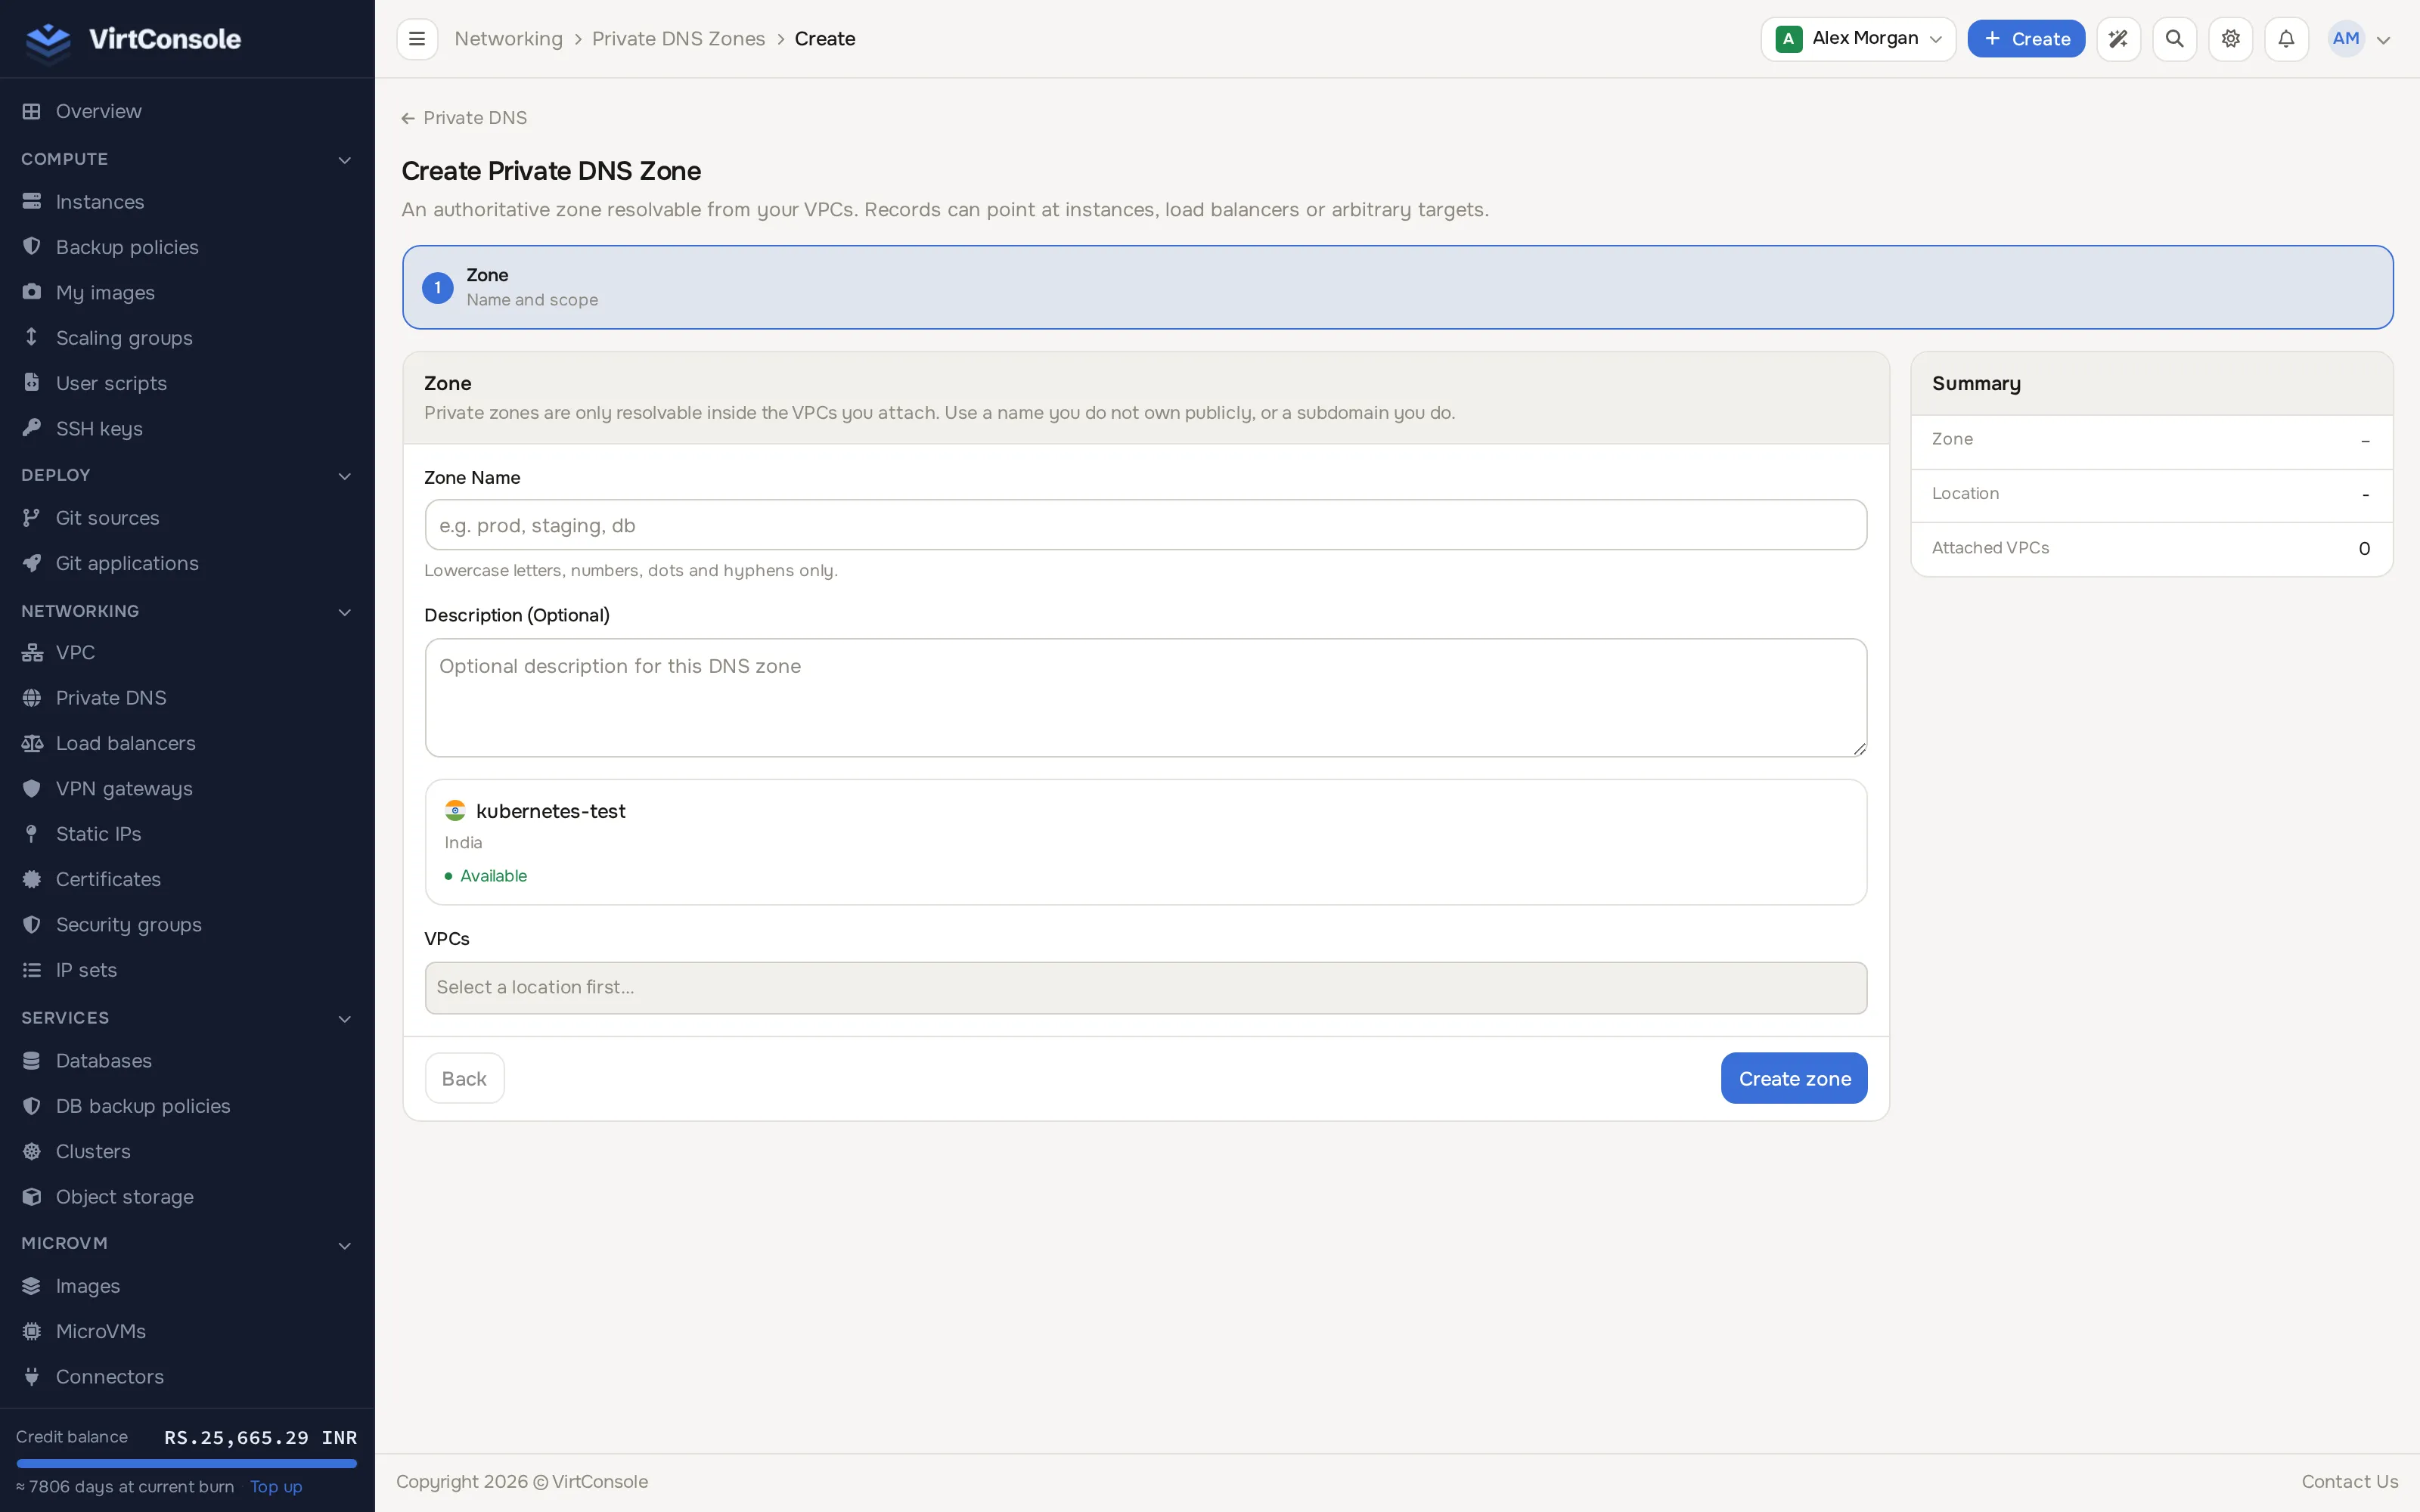Click the Object storage cube icon
This screenshot has width=2420, height=1512.
(x=32, y=1197)
